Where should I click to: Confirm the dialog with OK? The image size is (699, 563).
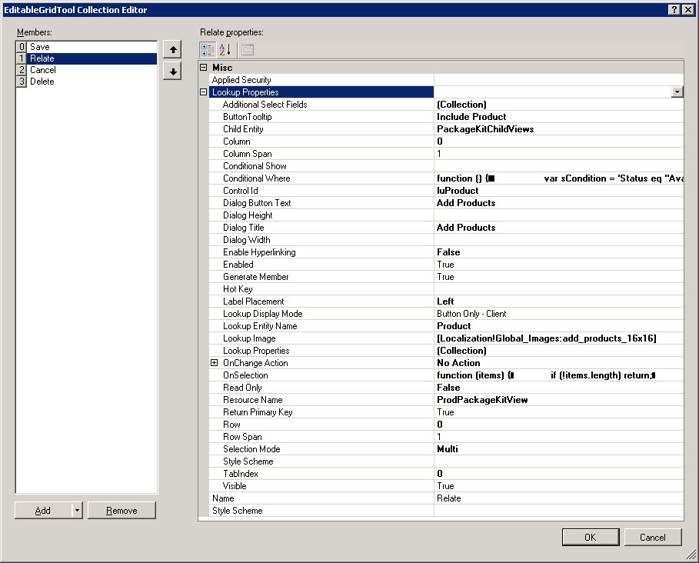point(591,537)
